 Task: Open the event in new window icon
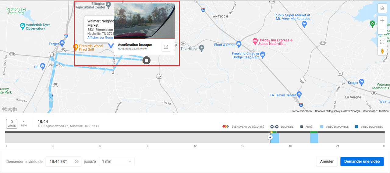click(166, 47)
